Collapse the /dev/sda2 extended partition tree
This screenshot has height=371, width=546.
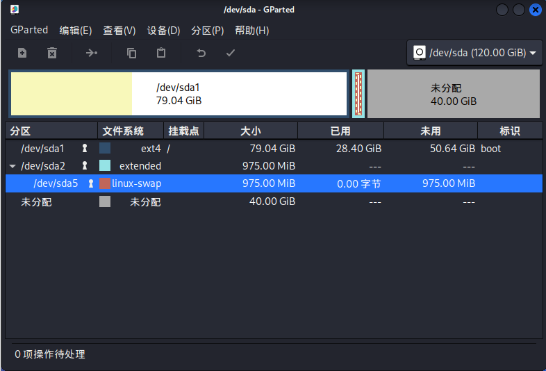coord(13,166)
